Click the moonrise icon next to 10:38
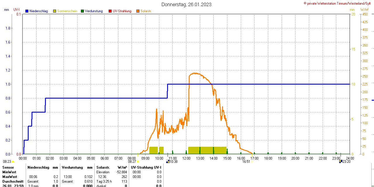 168,161
